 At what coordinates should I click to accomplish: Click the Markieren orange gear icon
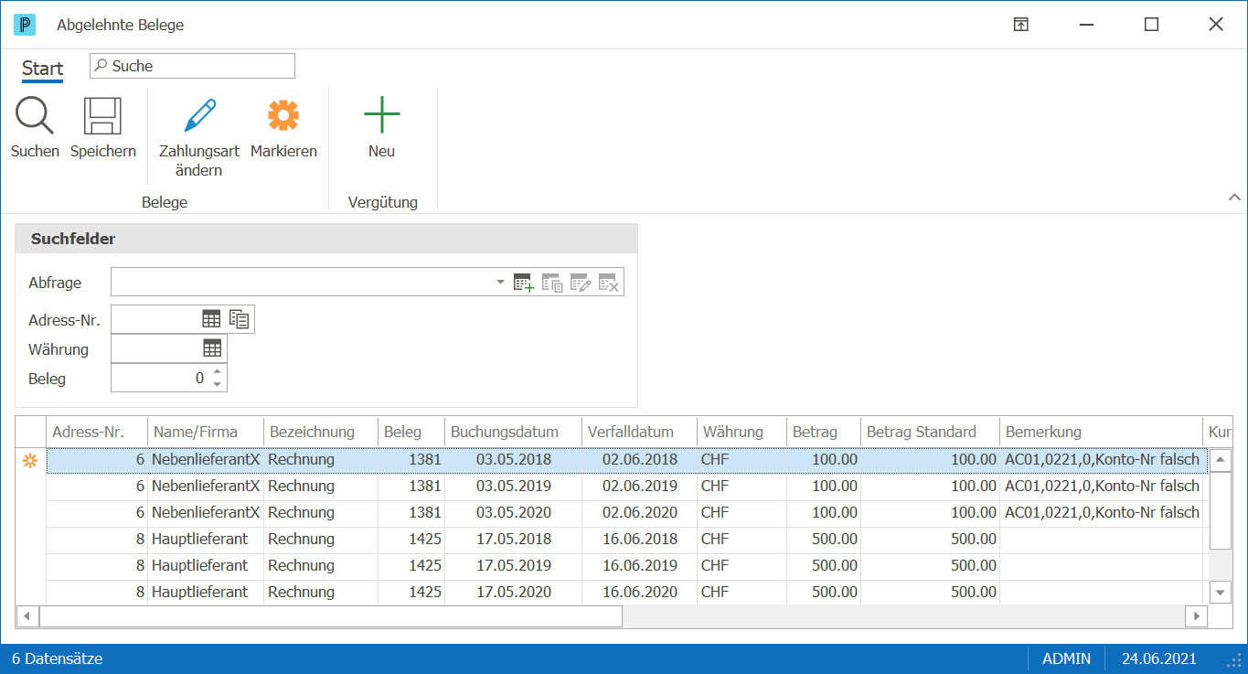283,116
